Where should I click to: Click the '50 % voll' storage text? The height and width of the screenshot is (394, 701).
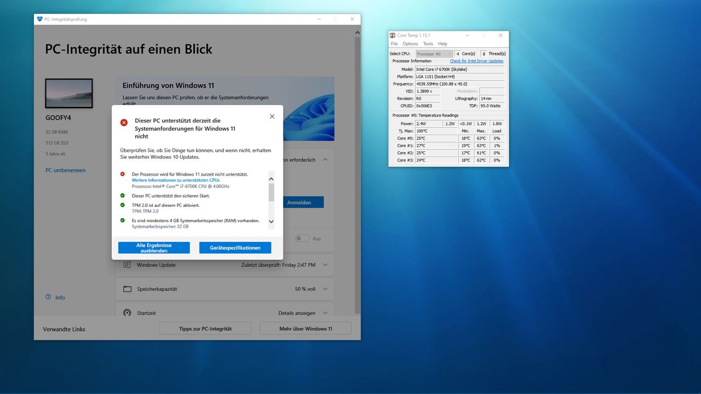[x=305, y=289]
